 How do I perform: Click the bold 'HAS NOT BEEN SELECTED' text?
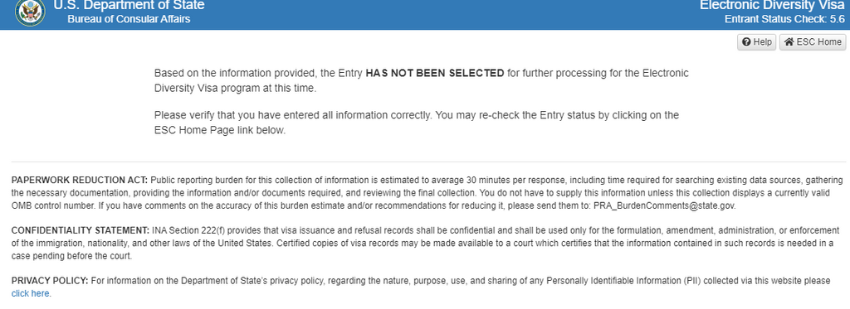(x=435, y=73)
